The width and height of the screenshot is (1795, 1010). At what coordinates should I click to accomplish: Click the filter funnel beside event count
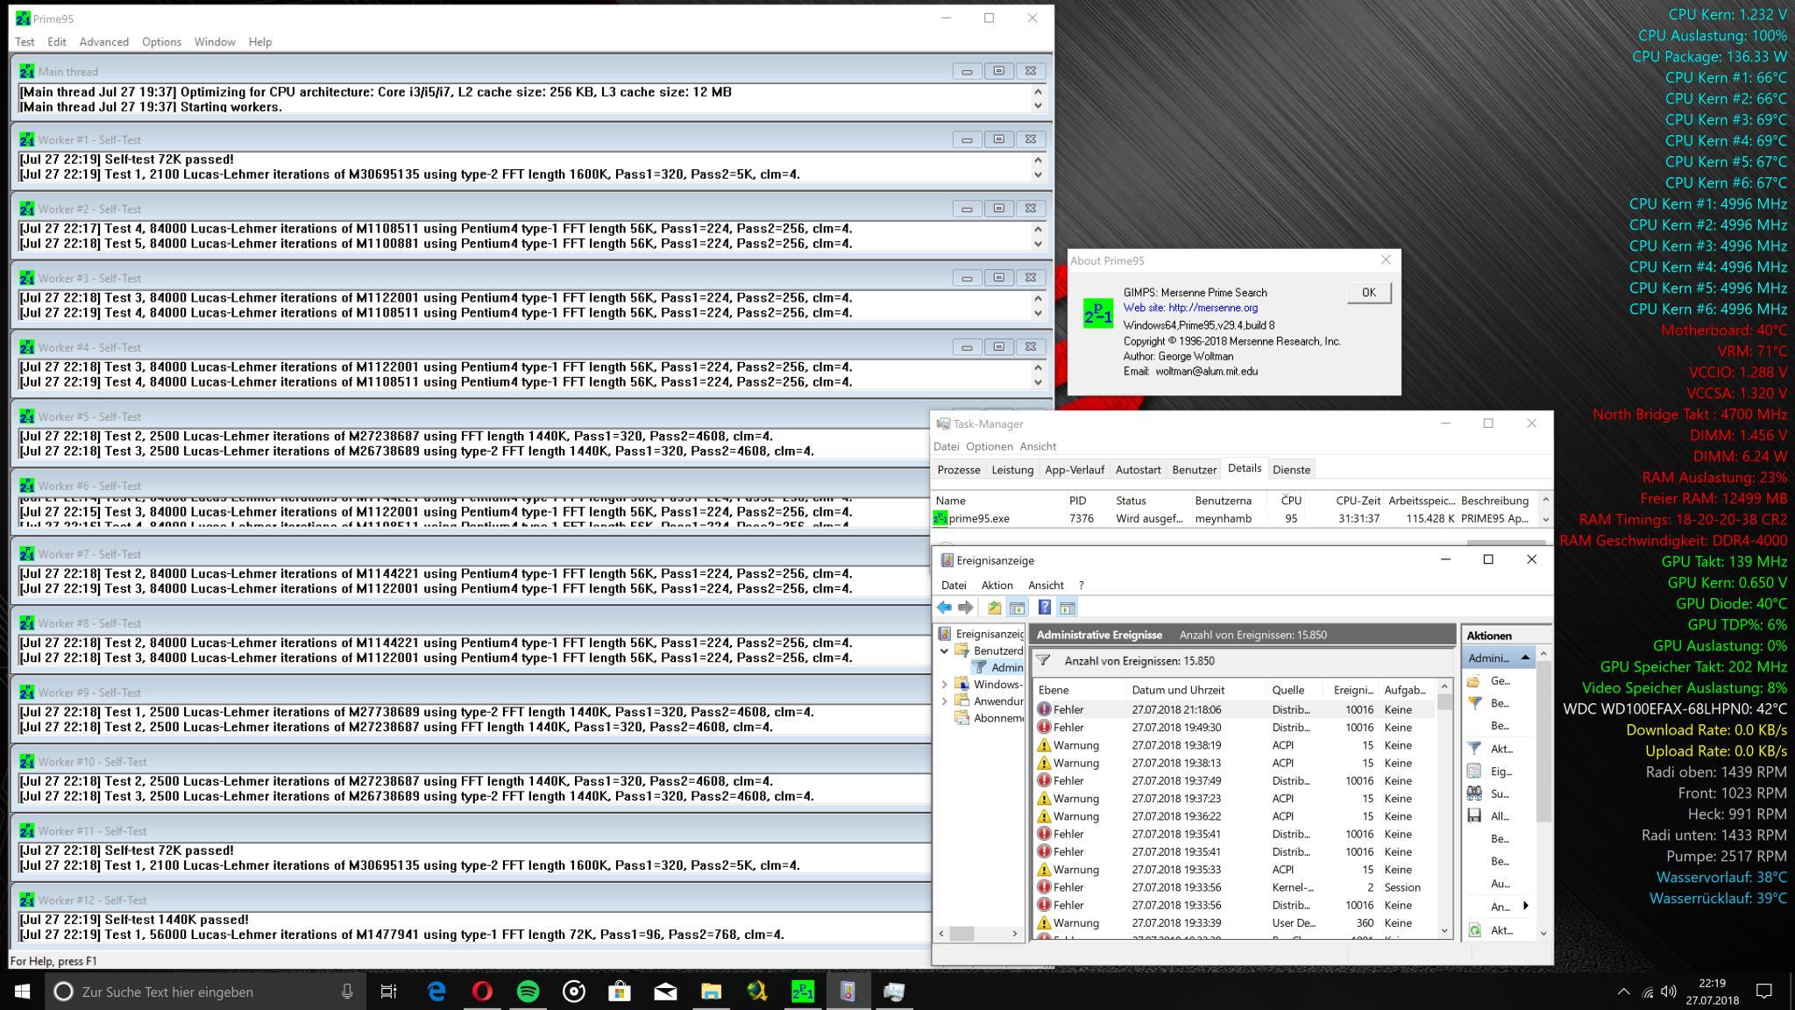coord(1043,660)
